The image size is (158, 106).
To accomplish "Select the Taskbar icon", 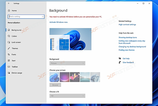I will click(9, 67).
